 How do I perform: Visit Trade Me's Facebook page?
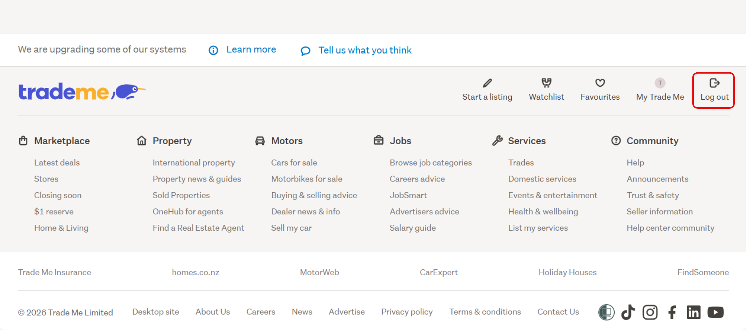pos(672,312)
